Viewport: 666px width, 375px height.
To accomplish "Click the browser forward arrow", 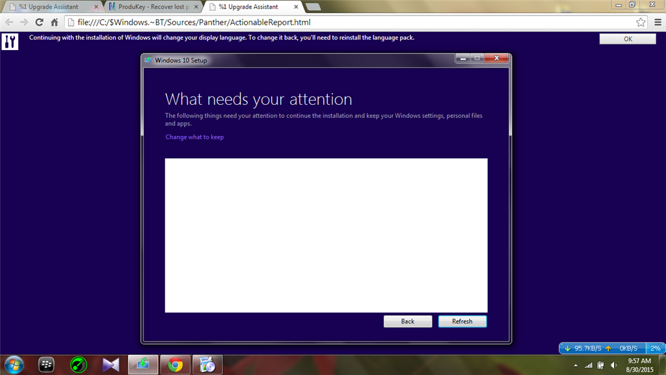I will pyautogui.click(x=24, y=22).
